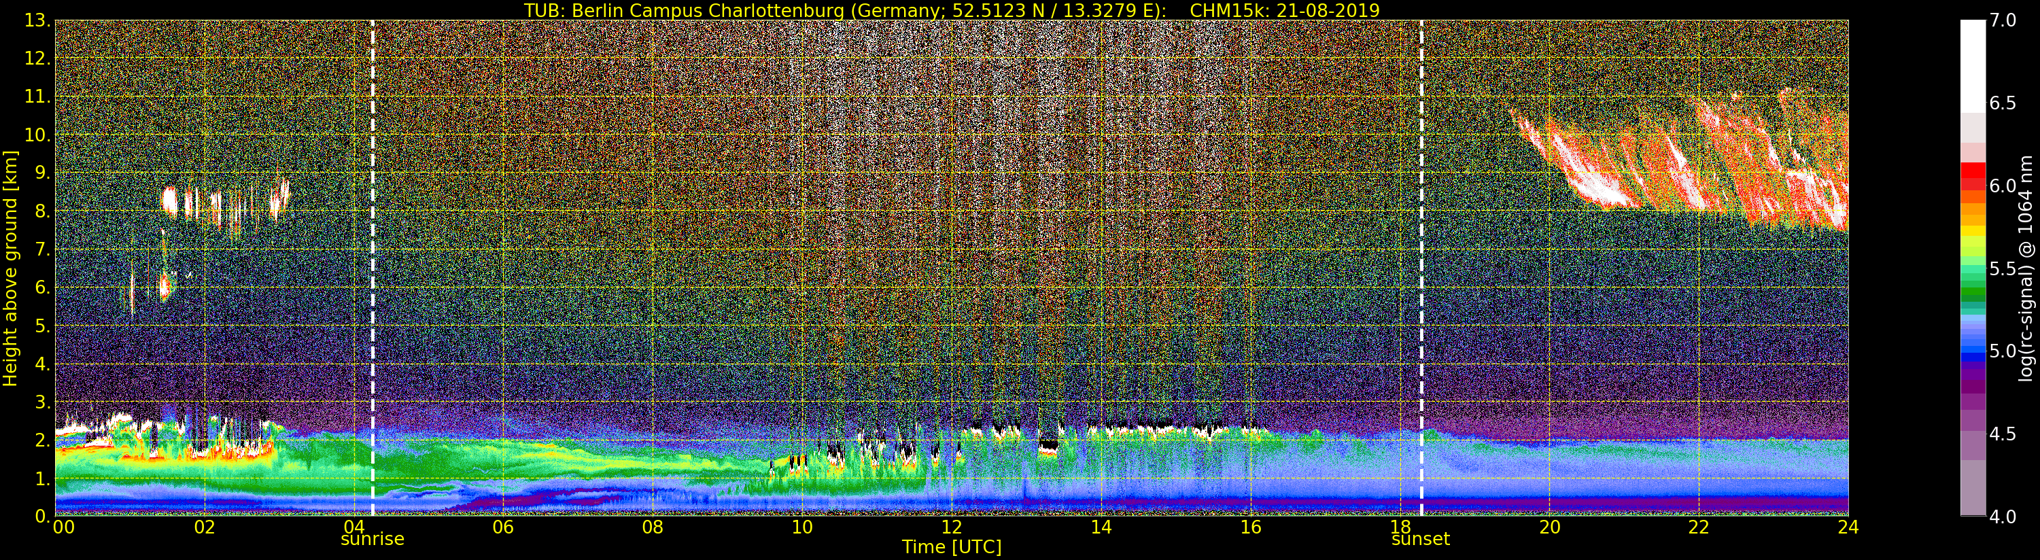Click colorbar tick label '4.5'
The image size is (2040, 560).
click(x=2003, y=434)
